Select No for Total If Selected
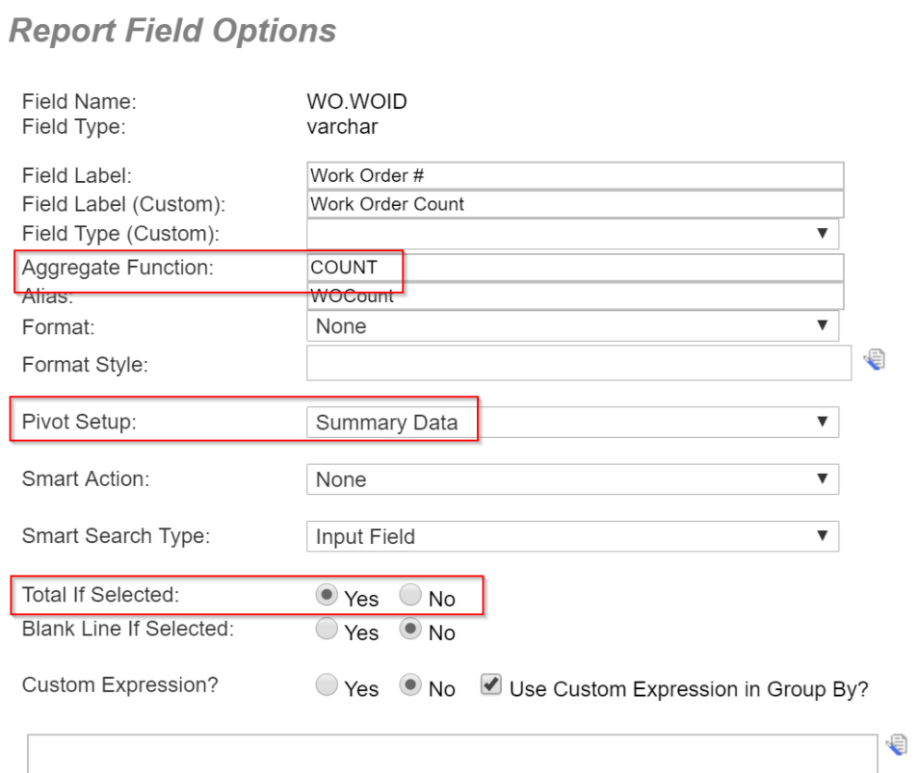Viewport: 917px width, 773px height. (411, 595)
